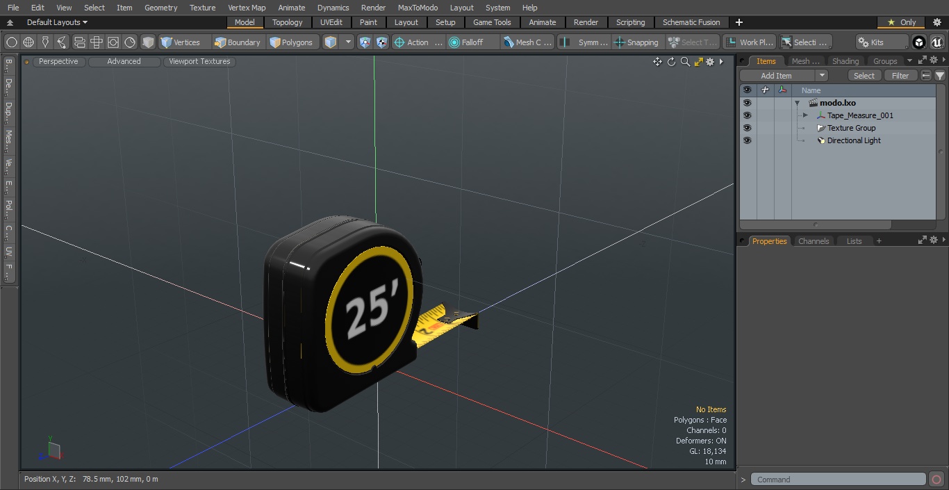Click the Filter button in the Items panel
Viewport: 949px width, 490px height.
[x=900, y=76]
